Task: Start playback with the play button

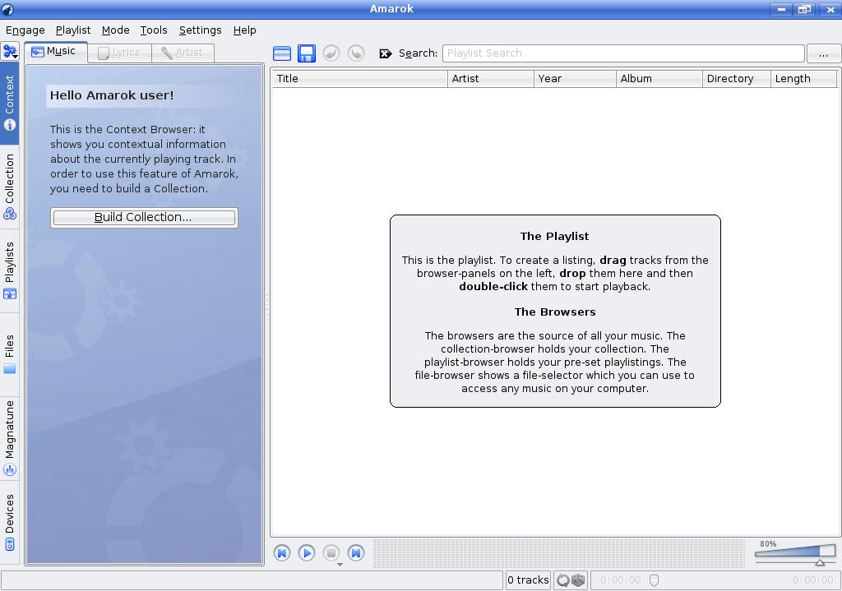Action: pyautogui.click(x=307, y=553)
